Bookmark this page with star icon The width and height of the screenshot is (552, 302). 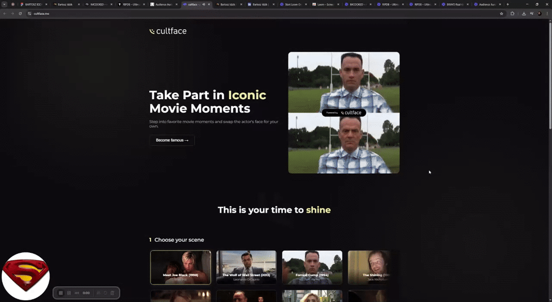(502, 13)
